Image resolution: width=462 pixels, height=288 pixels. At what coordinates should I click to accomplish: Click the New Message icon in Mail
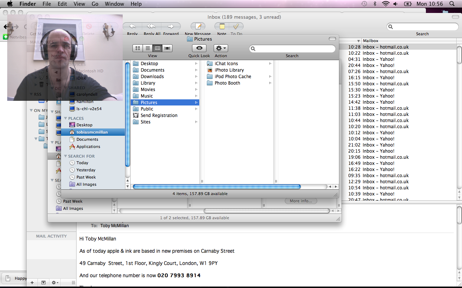(198, 26)
